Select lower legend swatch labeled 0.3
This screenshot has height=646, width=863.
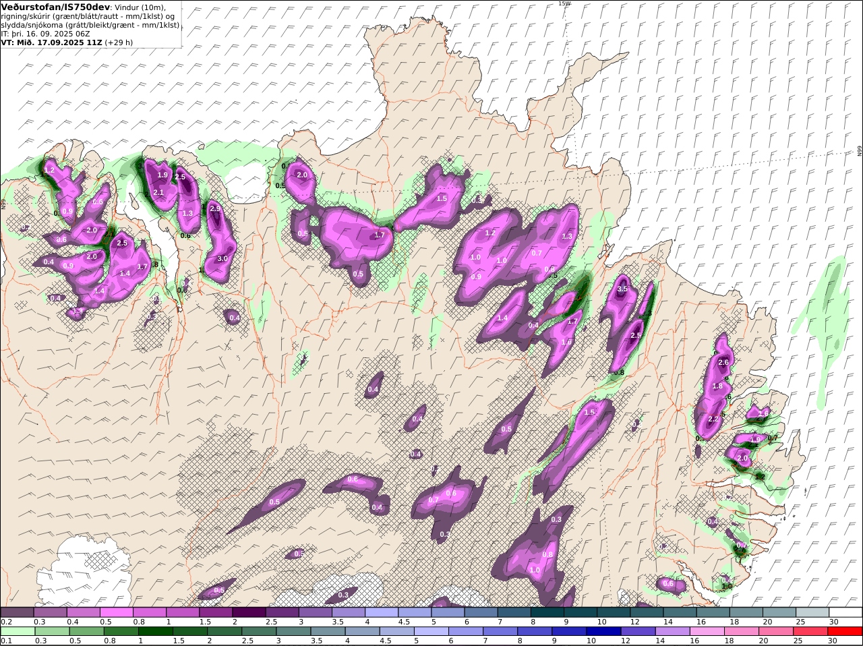click(x=52, y=632)
